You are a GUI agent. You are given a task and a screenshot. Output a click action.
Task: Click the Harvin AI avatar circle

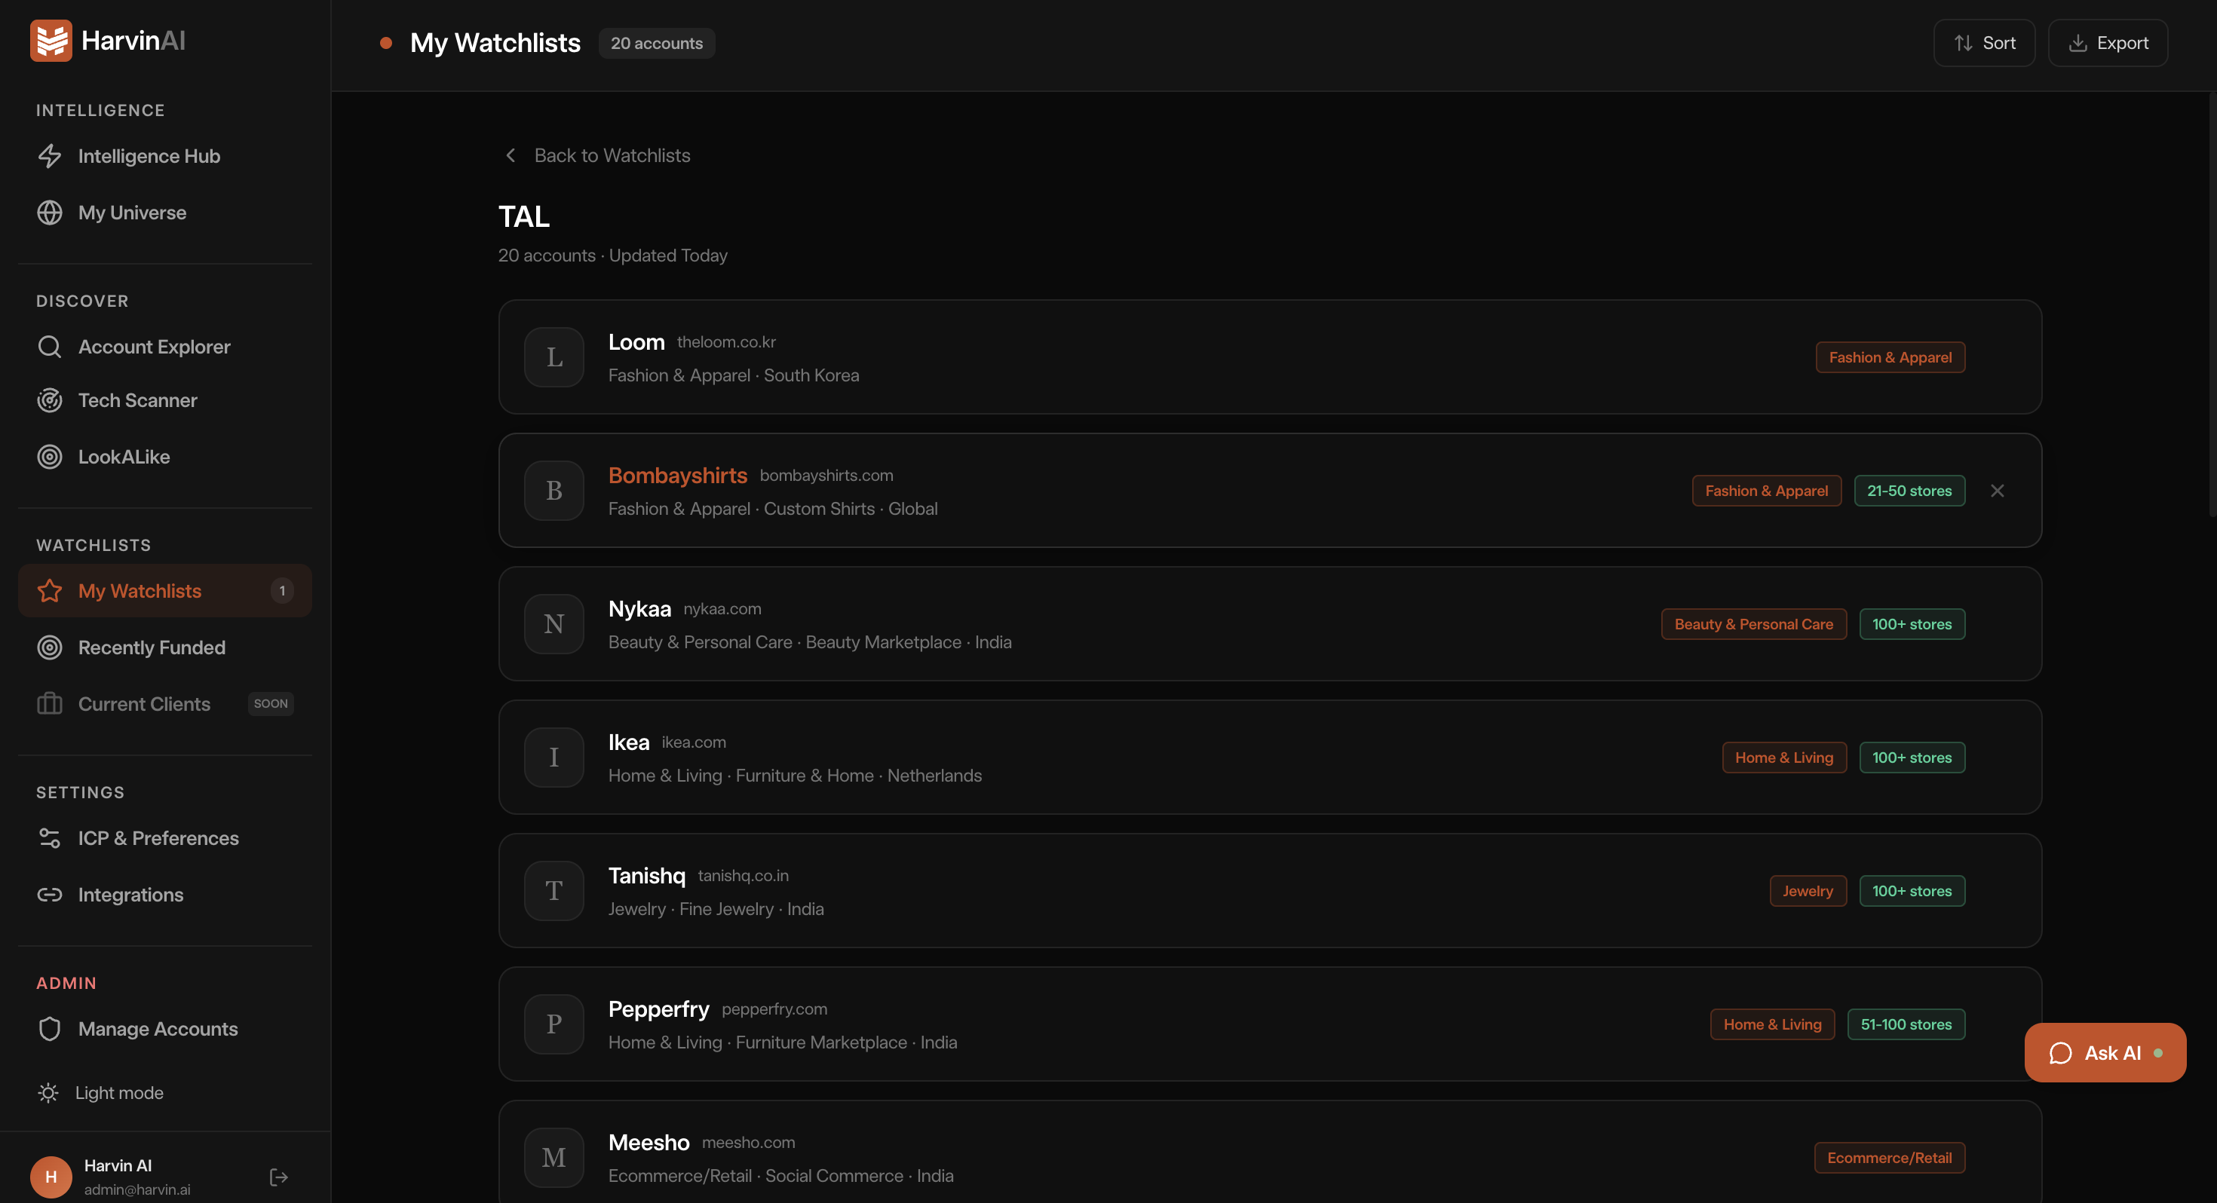coord(51,1177)
